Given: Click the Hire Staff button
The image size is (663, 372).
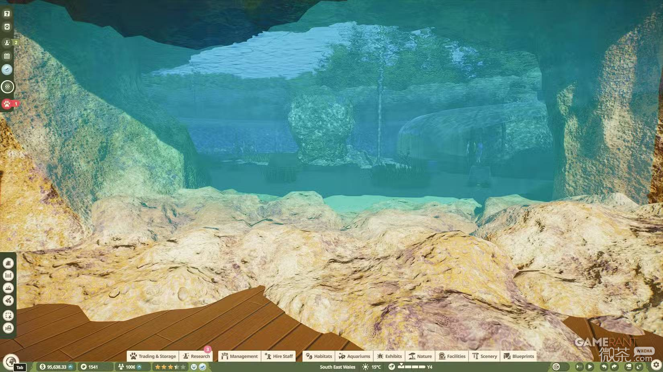Looking at the screenshot, I should coord(279,356).
